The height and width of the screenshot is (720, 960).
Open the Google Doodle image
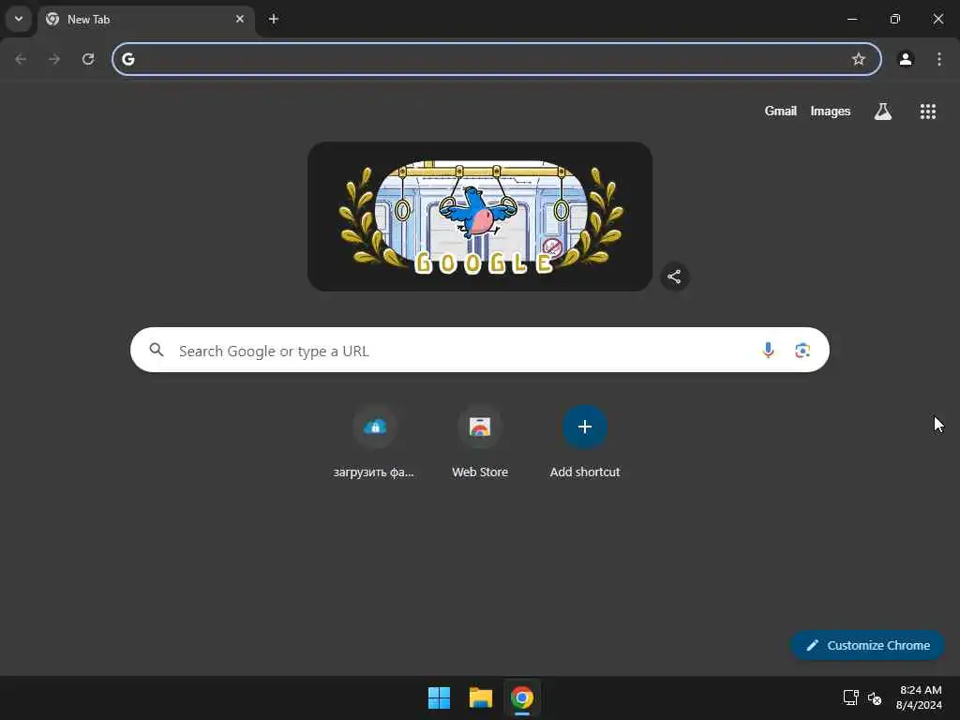click(x=479, y=217)
